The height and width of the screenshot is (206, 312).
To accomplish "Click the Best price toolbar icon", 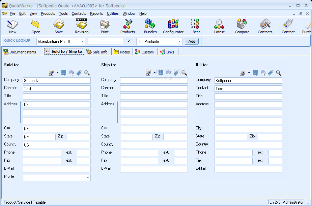I will tap(196, 27).
